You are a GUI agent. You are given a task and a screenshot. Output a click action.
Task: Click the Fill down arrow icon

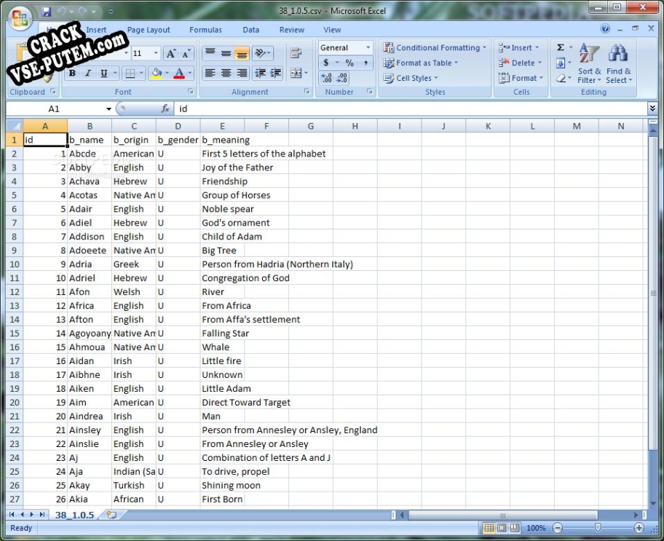[x=561, y=63]
